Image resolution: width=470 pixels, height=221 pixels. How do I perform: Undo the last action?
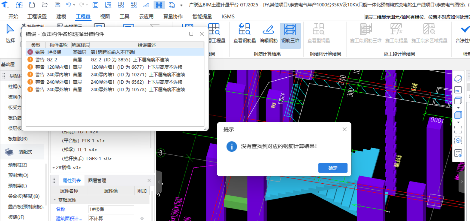69,5
